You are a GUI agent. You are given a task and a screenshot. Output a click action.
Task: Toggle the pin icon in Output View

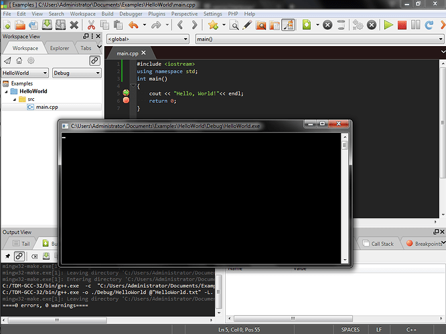pyautogui.click(x=7, y=256)
